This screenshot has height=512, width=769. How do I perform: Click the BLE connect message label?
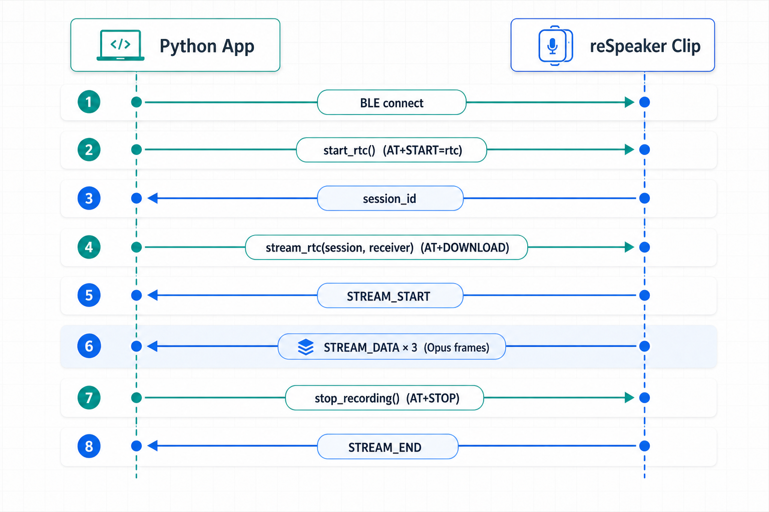[x=392, y=102]
